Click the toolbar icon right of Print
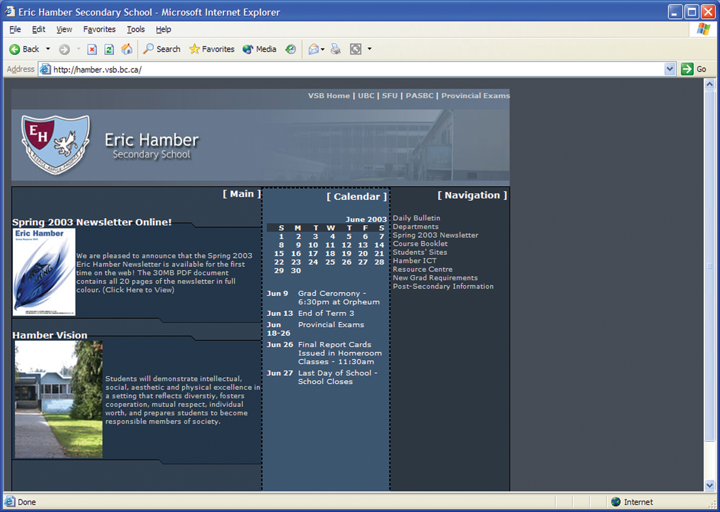The width and height of the screenshot is (720, 512). coord(355,49)
